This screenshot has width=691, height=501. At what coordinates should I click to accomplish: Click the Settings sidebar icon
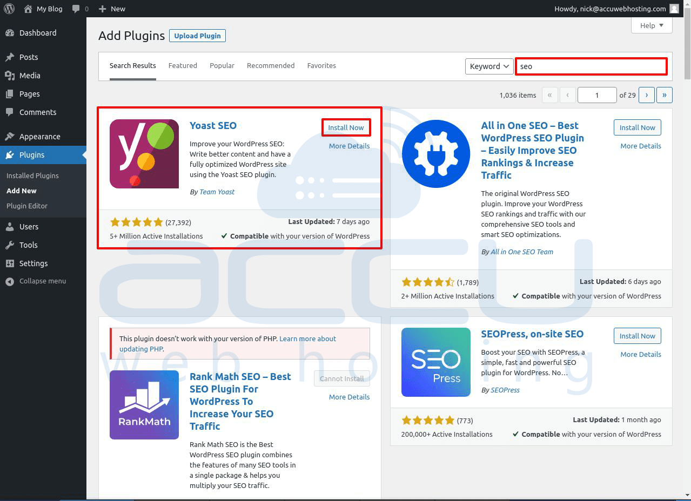tap(10, 263)
